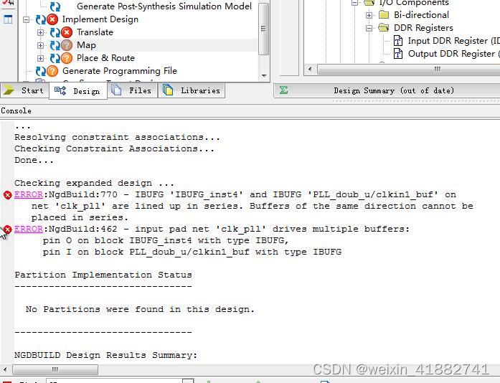Expand the Place & Route process node
Image resolution: width=500 pixels, height=383 pixels.
tap(41, 58)
